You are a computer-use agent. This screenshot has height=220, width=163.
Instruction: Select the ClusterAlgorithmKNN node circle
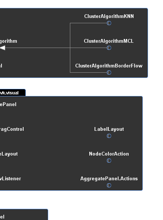109,23
